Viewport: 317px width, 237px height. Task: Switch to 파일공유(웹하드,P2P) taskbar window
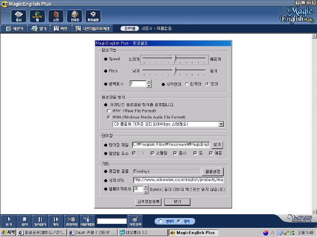pyautogui.click(x=42, y=233)
